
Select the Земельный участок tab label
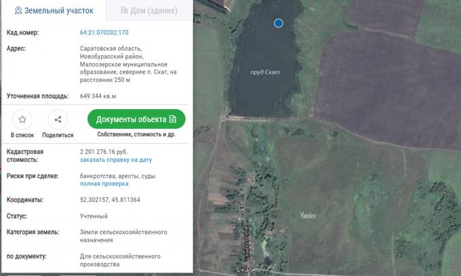60,12
